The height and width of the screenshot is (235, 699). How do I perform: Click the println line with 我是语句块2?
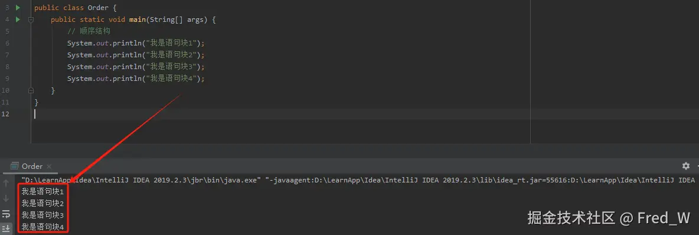(x=136, y=55)
